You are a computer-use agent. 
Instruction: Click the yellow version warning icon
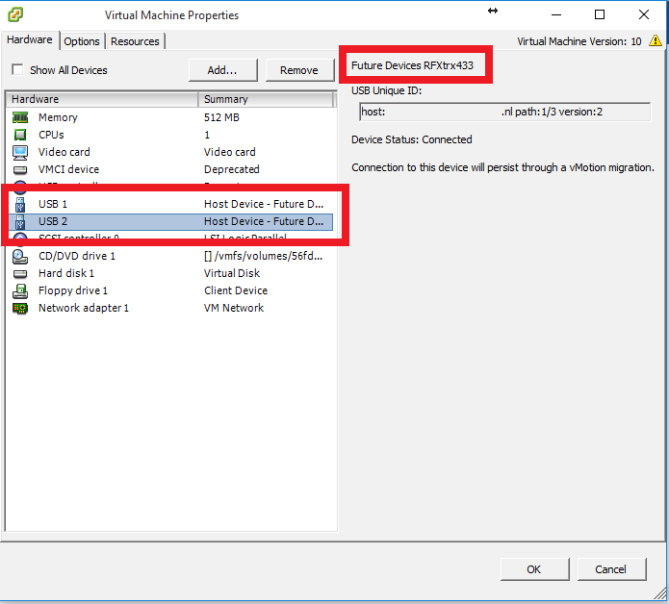[656, 41]
